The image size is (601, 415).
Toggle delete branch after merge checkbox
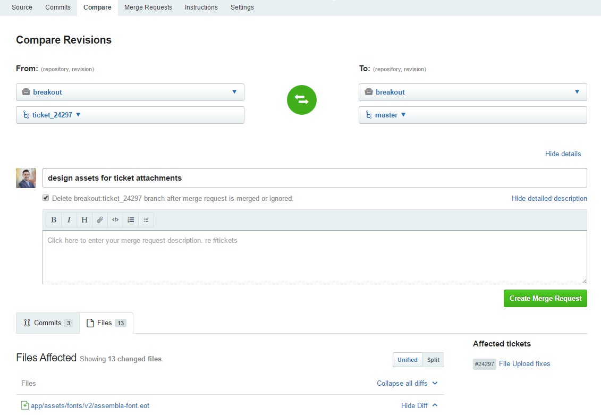(46, 198)
